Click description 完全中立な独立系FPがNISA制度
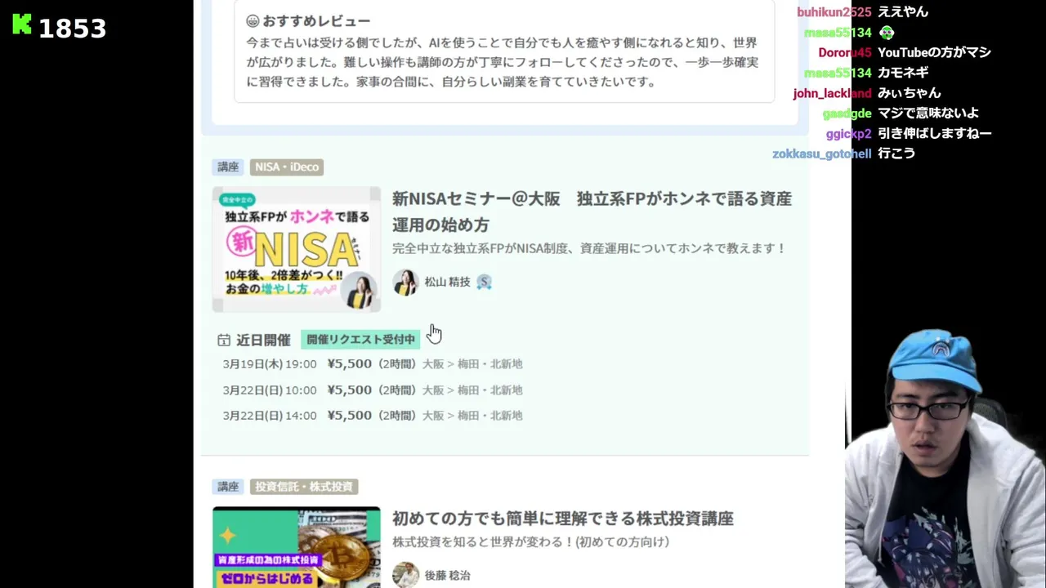1046x588 pixels. point(588,248)
